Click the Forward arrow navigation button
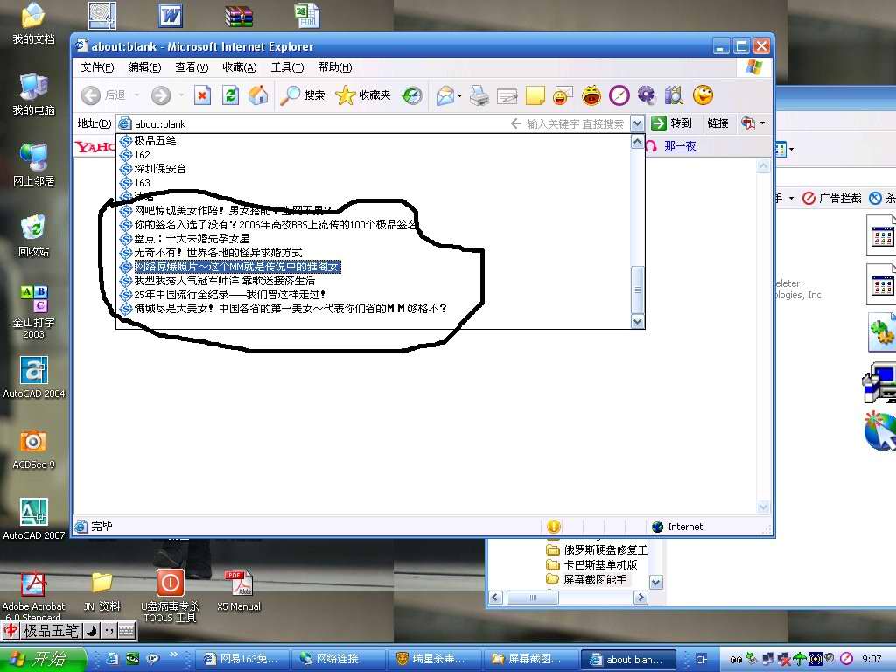 click(161, 95)
